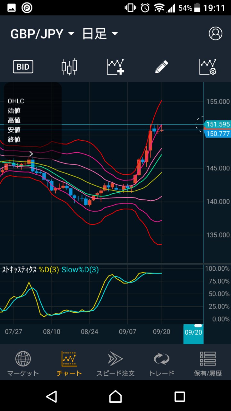Image resolution: width=231 pixels, height=411 pixels.
Task: Tap the 終値 row in OHLC panel
Action: click(14, 140)
